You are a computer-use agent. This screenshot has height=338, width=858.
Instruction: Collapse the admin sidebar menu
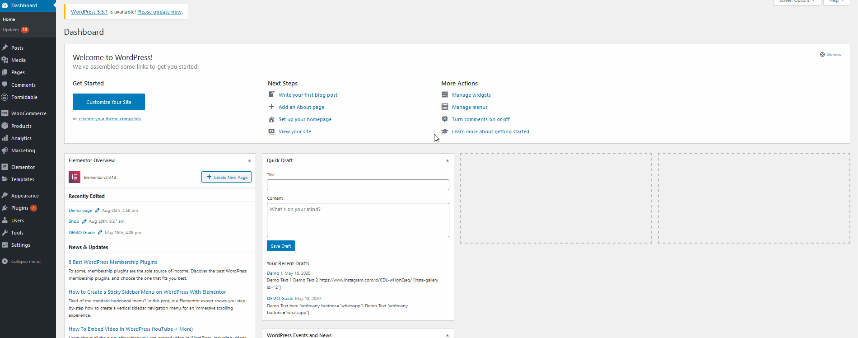click(x=21, y=262)
